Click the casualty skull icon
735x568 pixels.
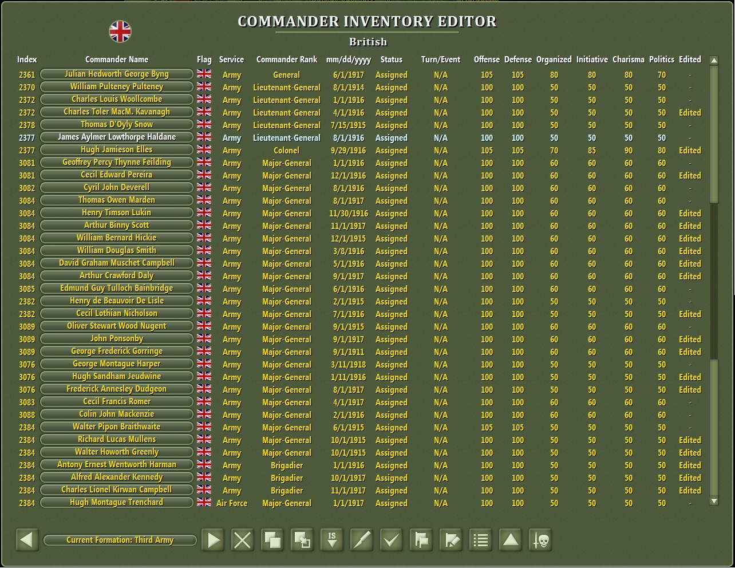(540, 539)
